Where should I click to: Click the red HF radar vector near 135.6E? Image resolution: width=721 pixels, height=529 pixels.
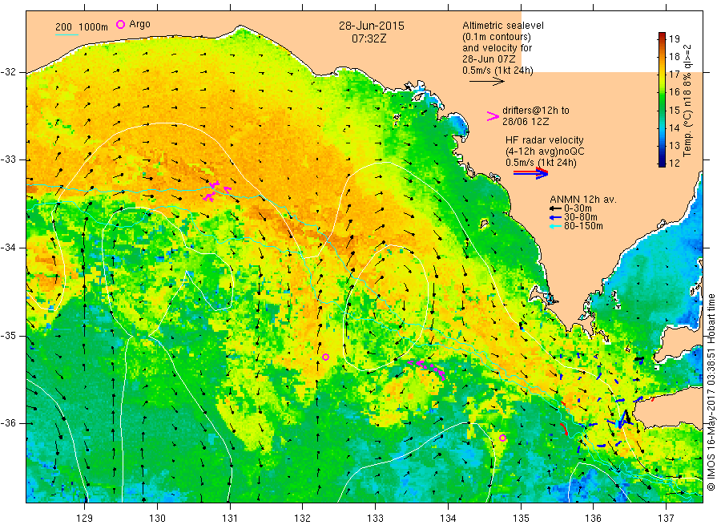coord(564,429)
